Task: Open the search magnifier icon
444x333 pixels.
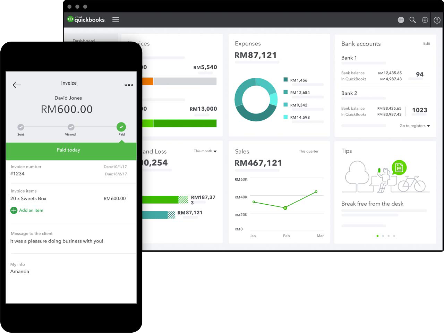Action: 412,20
